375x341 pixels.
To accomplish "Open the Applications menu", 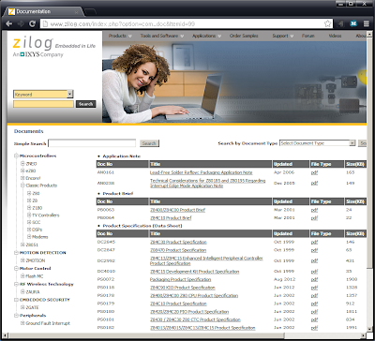I will point(206,36).
